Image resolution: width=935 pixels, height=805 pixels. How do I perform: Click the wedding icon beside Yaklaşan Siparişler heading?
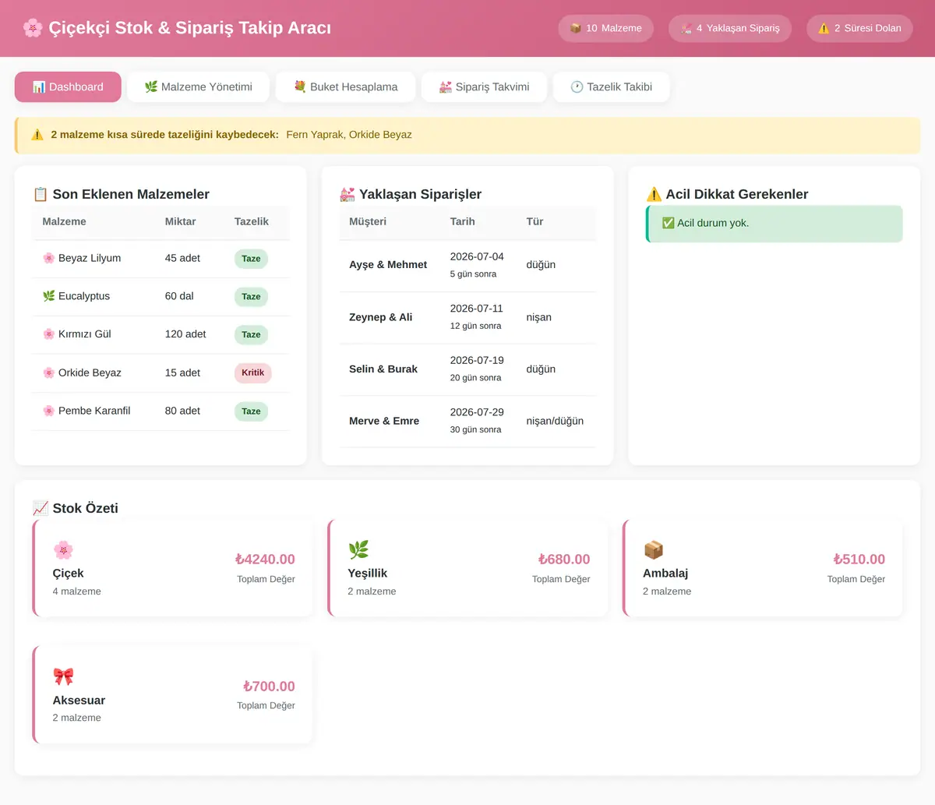tap(348, 194)
